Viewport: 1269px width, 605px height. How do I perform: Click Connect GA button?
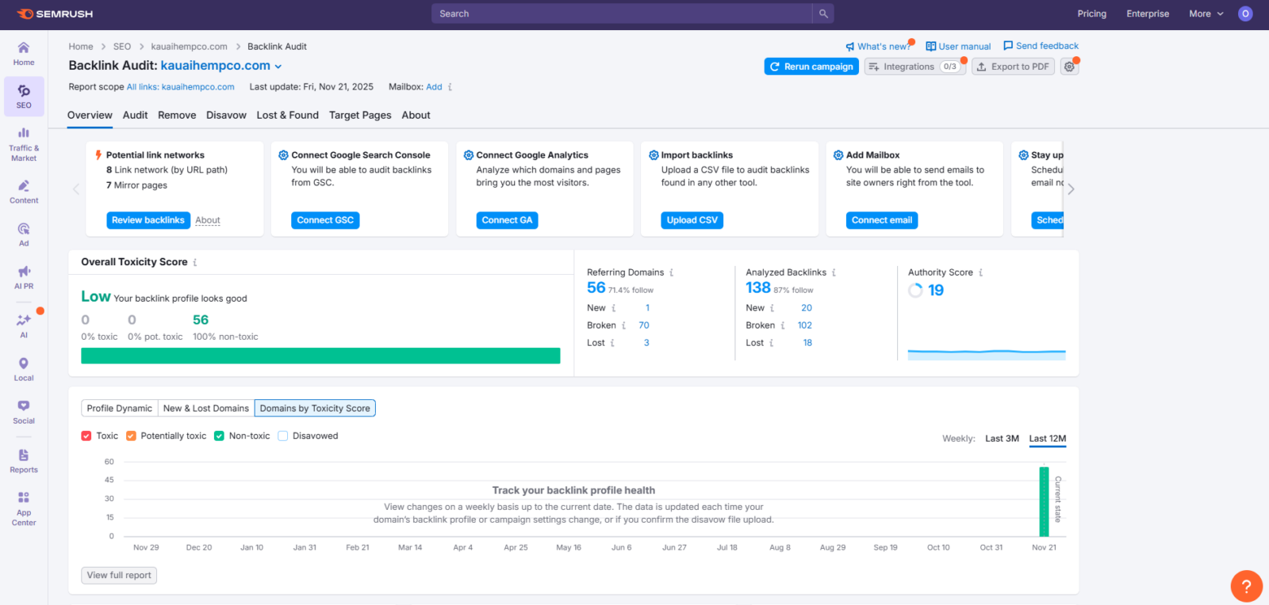pos(507,220)
